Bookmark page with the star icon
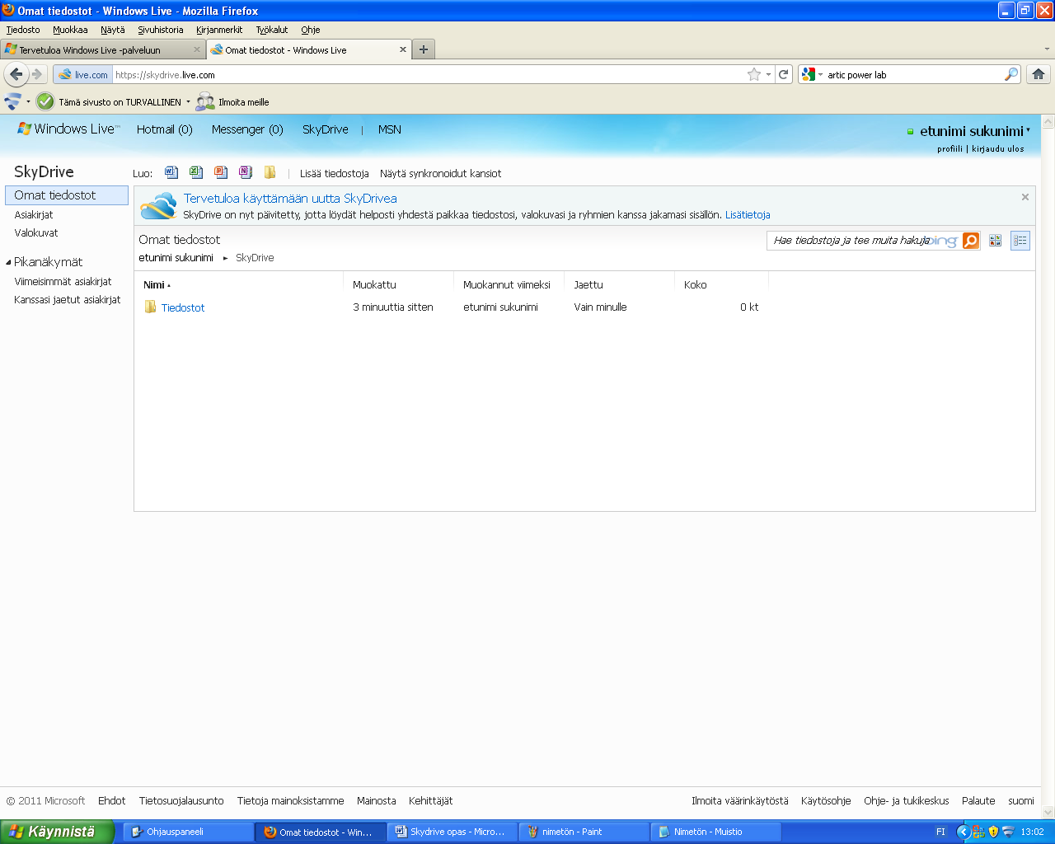This screenshot has height=844, width=1055. click(x=754, y=74)
